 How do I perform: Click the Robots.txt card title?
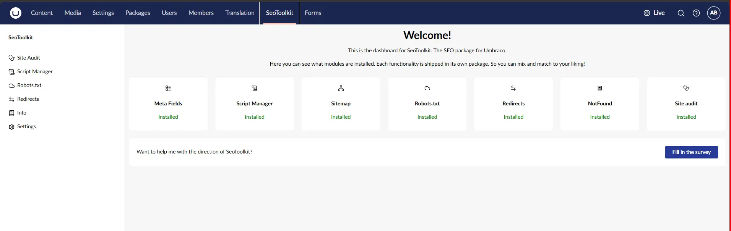tap(427, 103)
